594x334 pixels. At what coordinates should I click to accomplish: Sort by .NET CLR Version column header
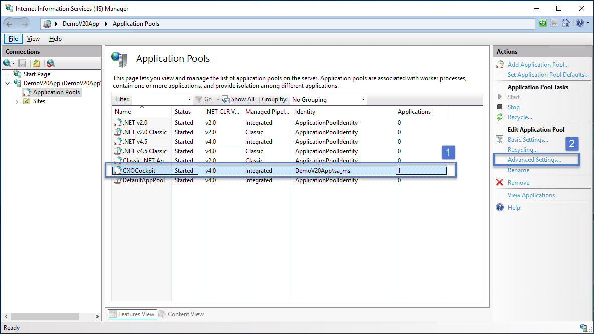tap(222, 112)
